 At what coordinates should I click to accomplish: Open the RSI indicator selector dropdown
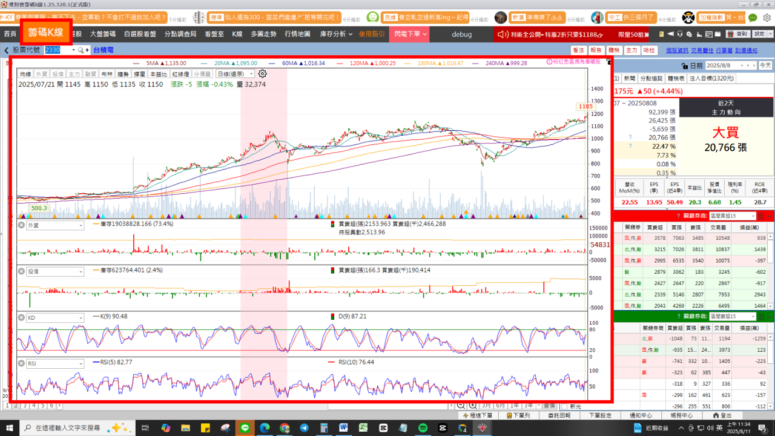(x=55, y=363)
